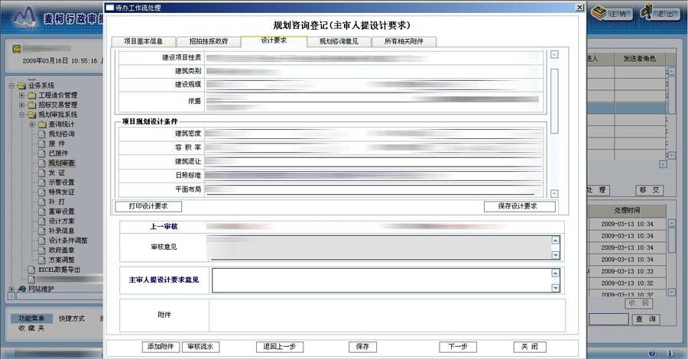Screen dimensions: 688x359
Task: Click the 主审人提设计要求意见 text field
Action: (x=381, y=280)
